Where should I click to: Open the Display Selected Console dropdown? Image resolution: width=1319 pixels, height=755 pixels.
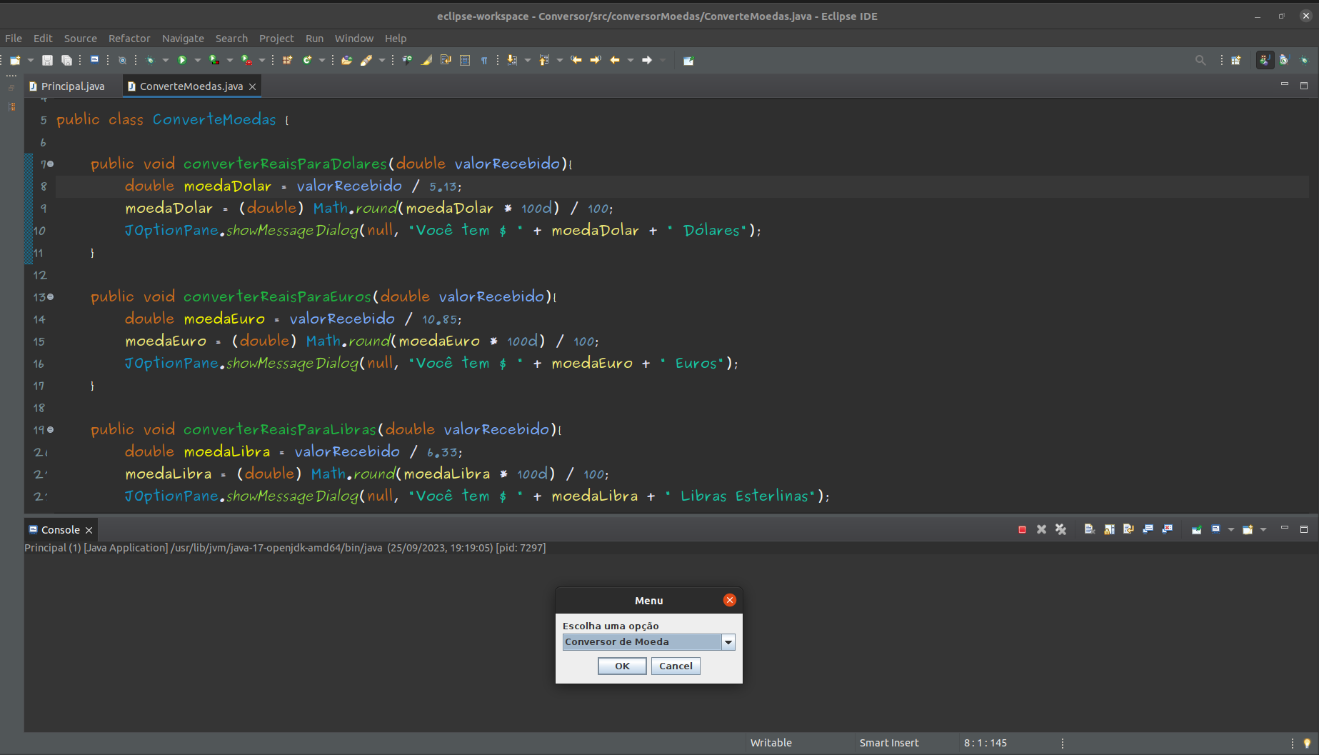1230,529
